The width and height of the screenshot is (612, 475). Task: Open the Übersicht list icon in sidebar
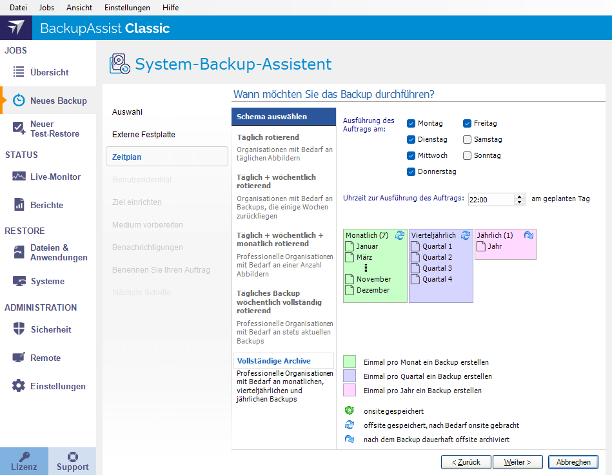[19, 72]
